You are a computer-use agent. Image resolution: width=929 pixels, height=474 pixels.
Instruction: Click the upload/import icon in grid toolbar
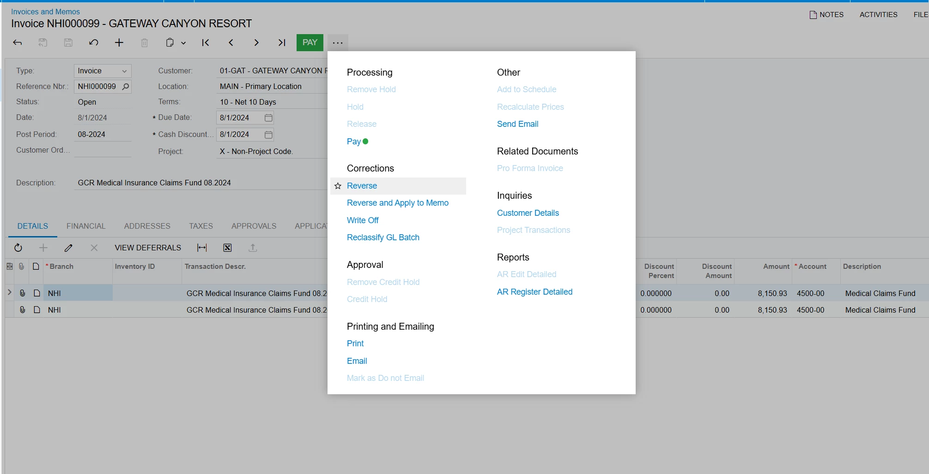[x=253, y=248]
